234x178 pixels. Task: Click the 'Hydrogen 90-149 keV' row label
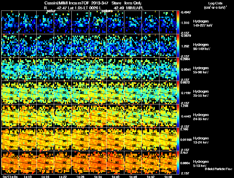point(202,47)
